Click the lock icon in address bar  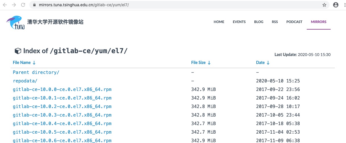tap(35, 5)
